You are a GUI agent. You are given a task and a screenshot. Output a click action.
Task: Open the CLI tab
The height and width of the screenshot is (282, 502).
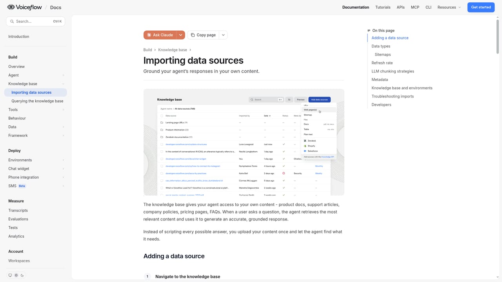428,7
